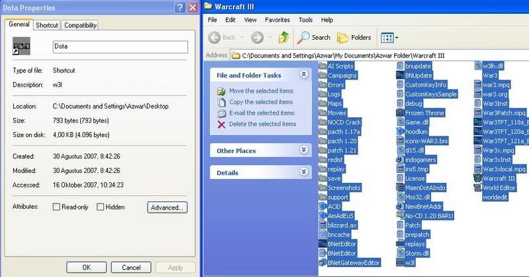This screenshot has height=277, width=529.
Task: Select the Game.dll file icon
Action: (x=400, y=122)
